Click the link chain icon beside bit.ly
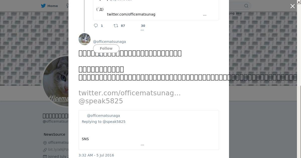Screen dimensions: 301x158 pos(45,150)
